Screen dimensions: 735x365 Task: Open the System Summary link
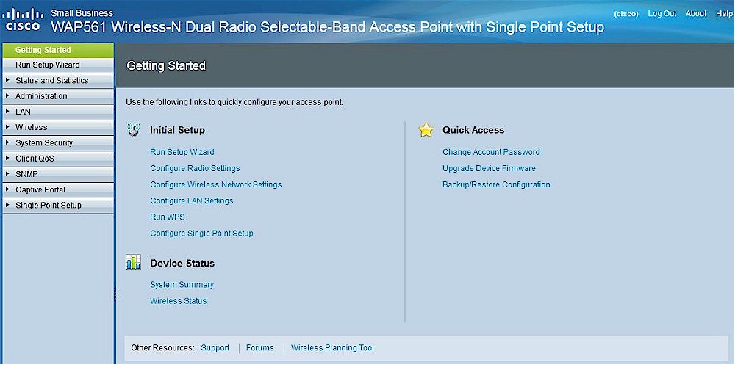182,284
